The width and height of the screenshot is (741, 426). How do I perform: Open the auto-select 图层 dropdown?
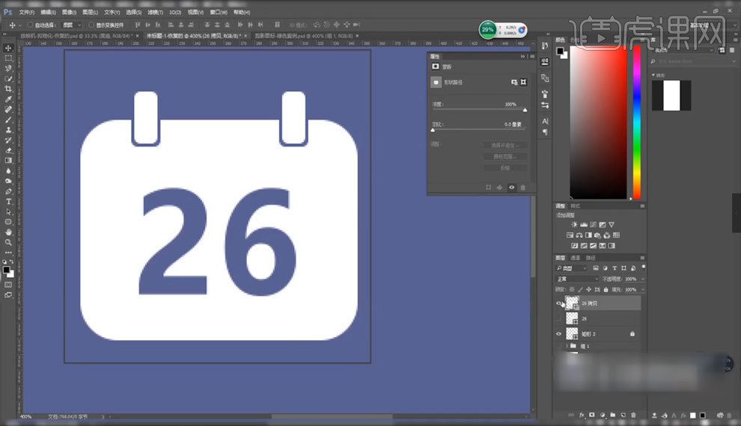(73, 25)
